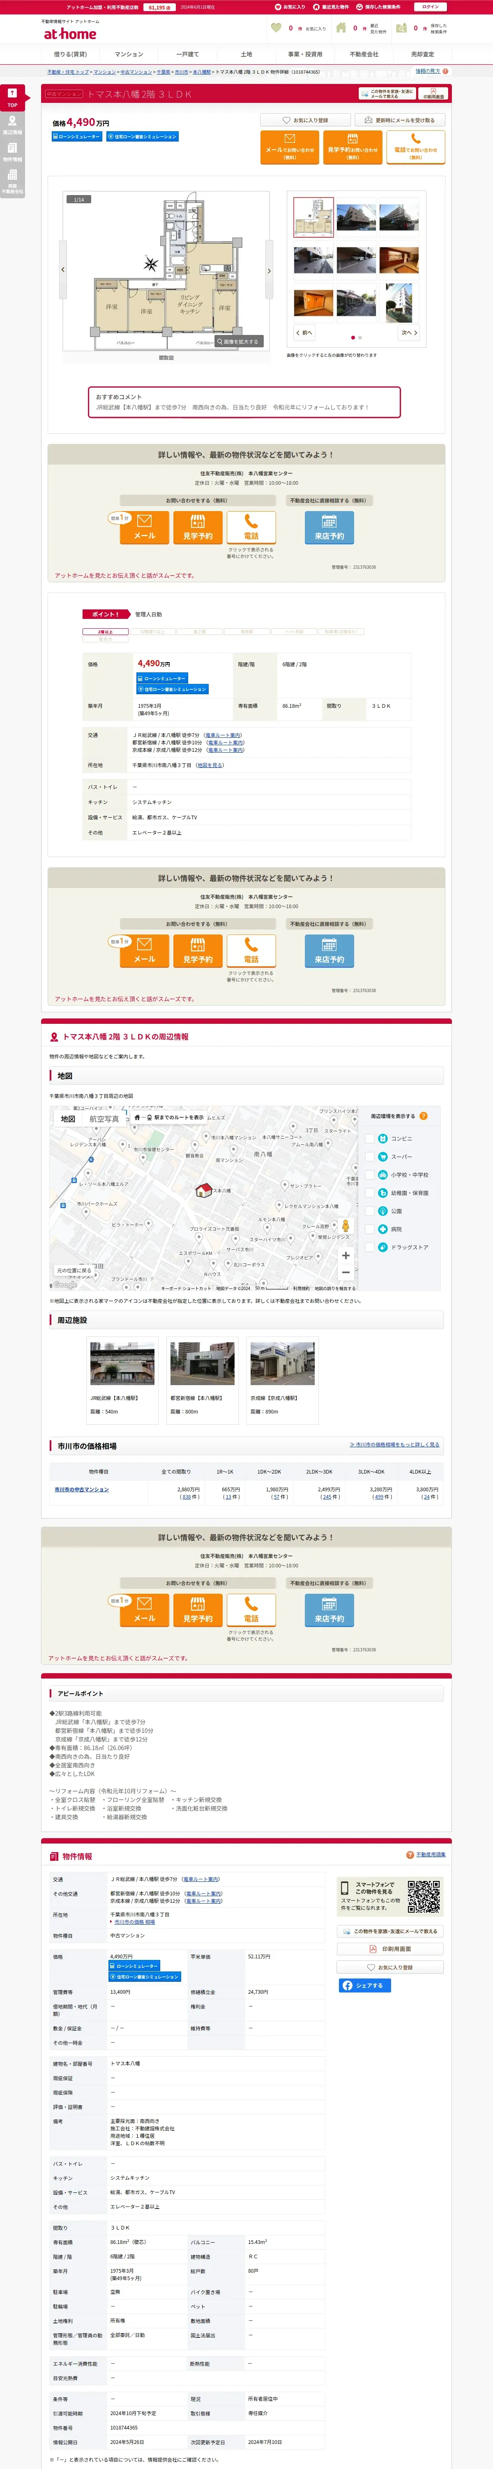Viewport: 493px width, 2469px height.
Task: Open the 借りる(賃貸) menu
Action: (x=70, y=55)
